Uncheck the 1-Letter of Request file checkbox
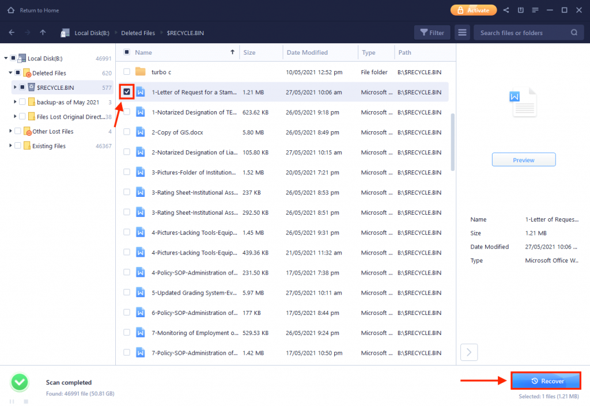 tap(126, 92)
